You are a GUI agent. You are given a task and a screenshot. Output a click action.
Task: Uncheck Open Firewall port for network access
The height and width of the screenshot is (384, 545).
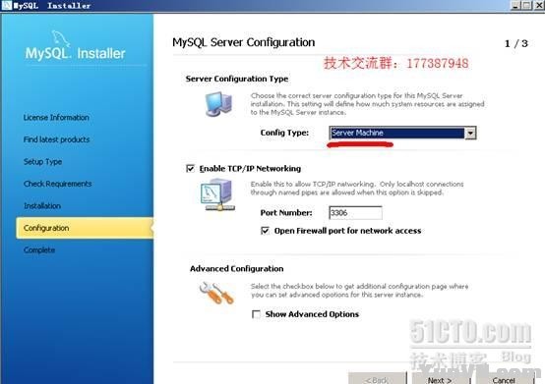coord(266,231)
